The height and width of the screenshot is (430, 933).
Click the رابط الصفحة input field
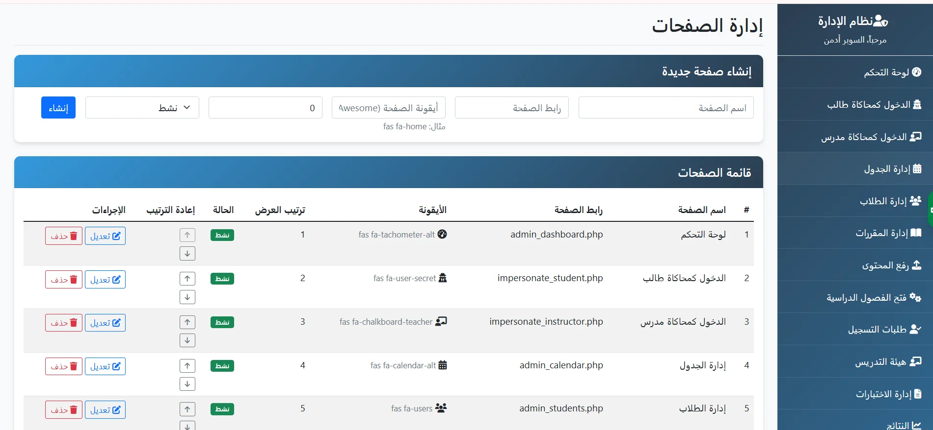[512, 108]
